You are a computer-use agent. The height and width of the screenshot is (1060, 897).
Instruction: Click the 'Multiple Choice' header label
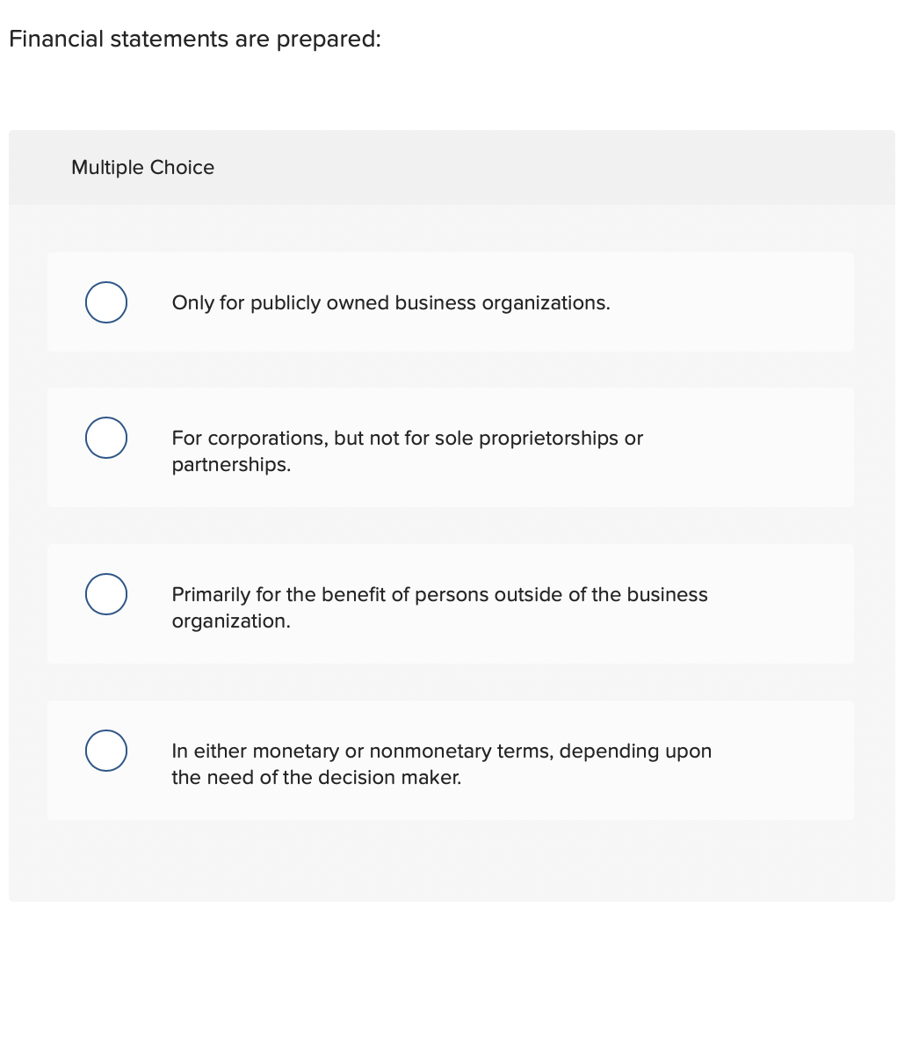[x=142, y=167]
